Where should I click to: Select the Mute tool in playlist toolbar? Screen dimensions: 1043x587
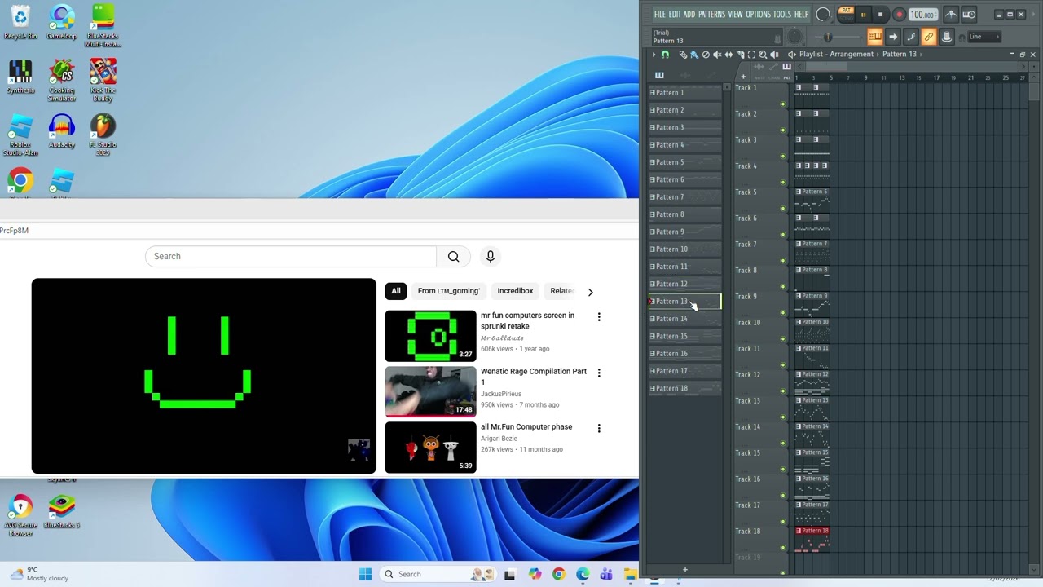[x=717, y=55]
